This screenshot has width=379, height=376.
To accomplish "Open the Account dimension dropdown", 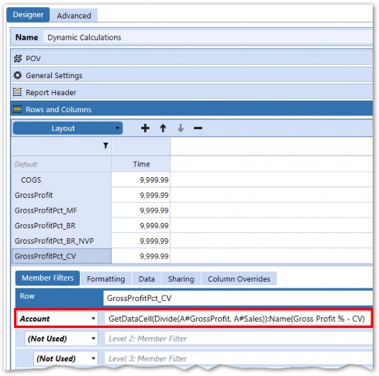I will [x=57, y=319].
